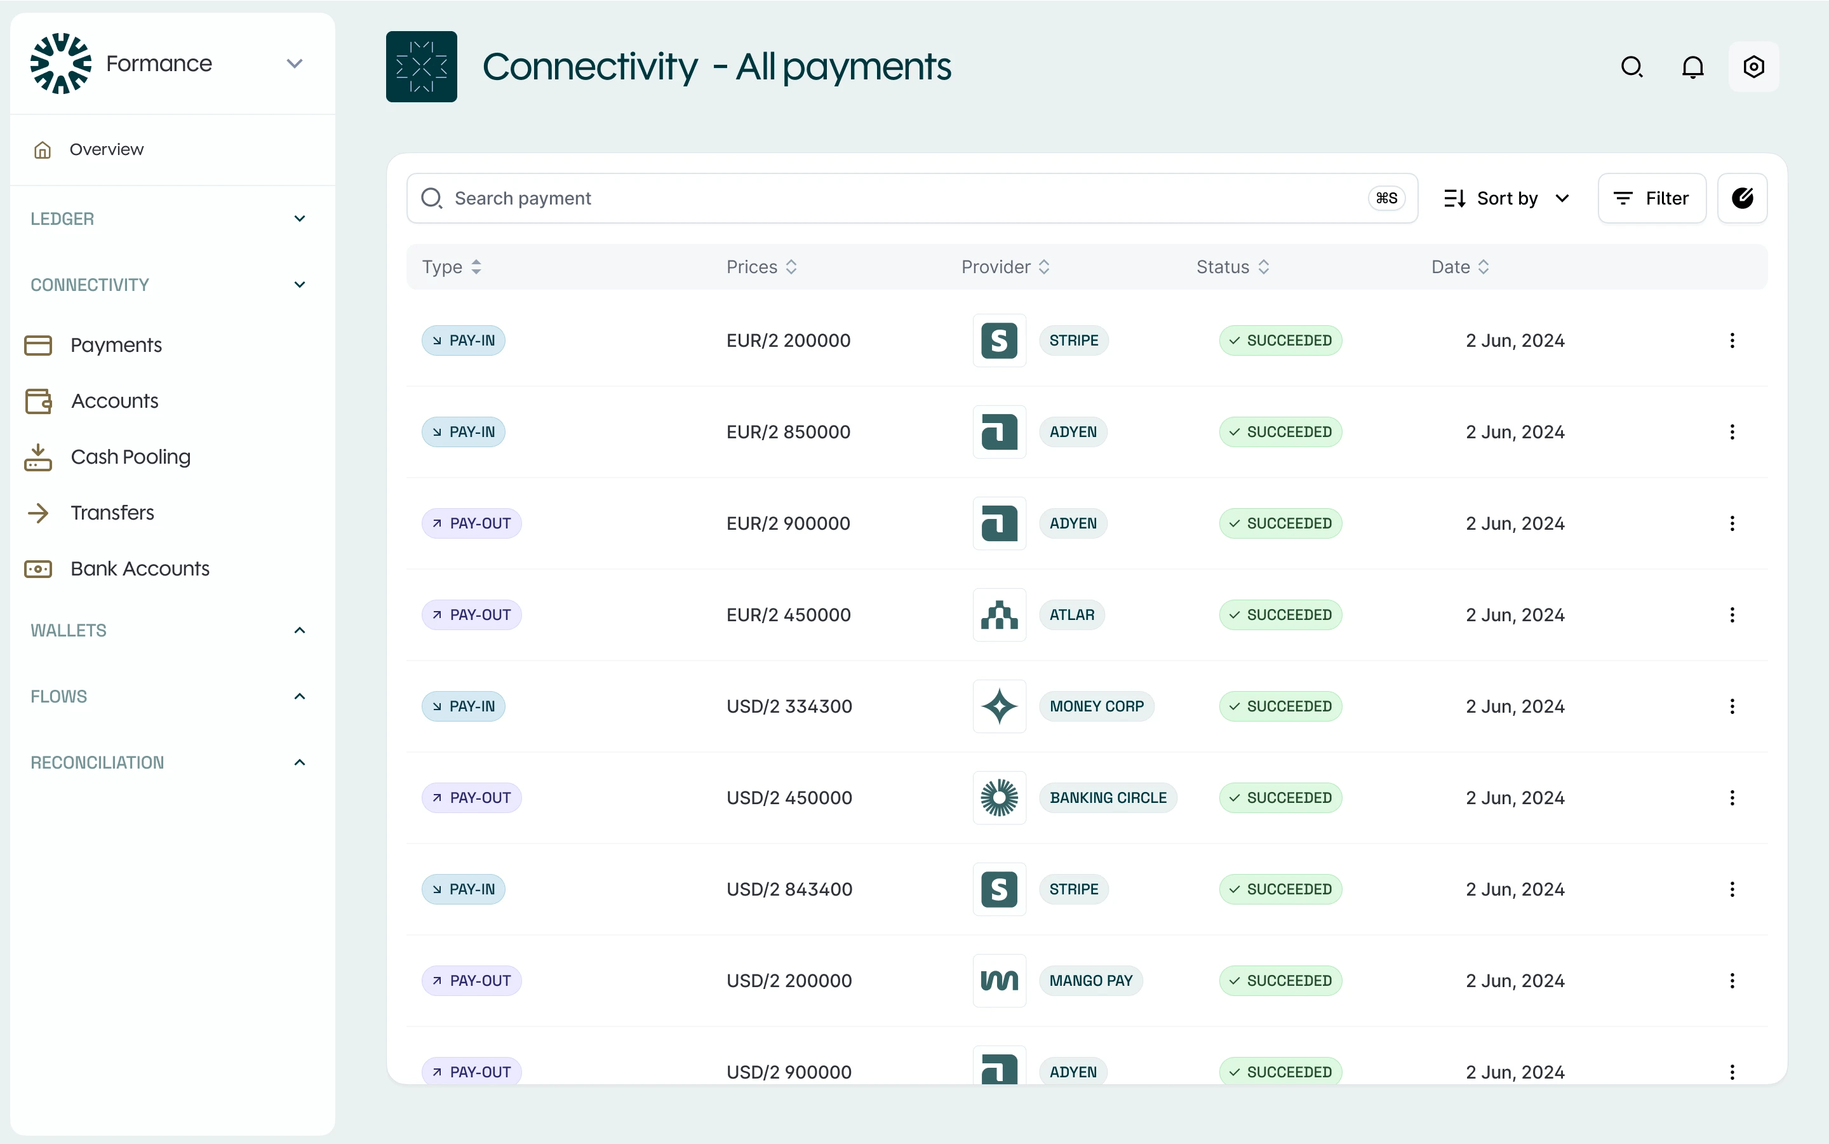Viewport: 1829px width, 1144px height.
Task: Click the Formance logo icon
Action: pyautogui.click(x=60, y=64)
